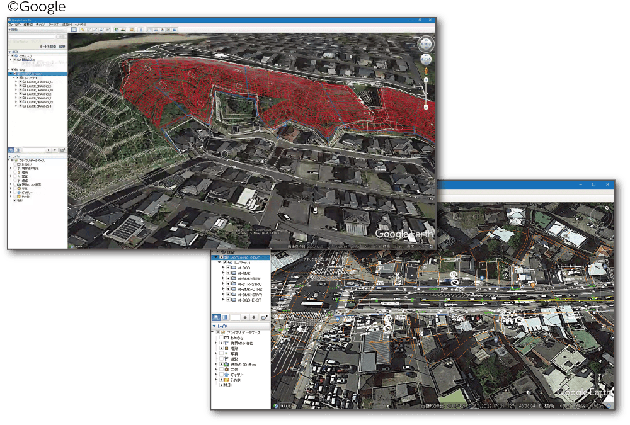Click the look-around compass in the upper window
This screenshot has width=630, height=425.
point(425,44)
